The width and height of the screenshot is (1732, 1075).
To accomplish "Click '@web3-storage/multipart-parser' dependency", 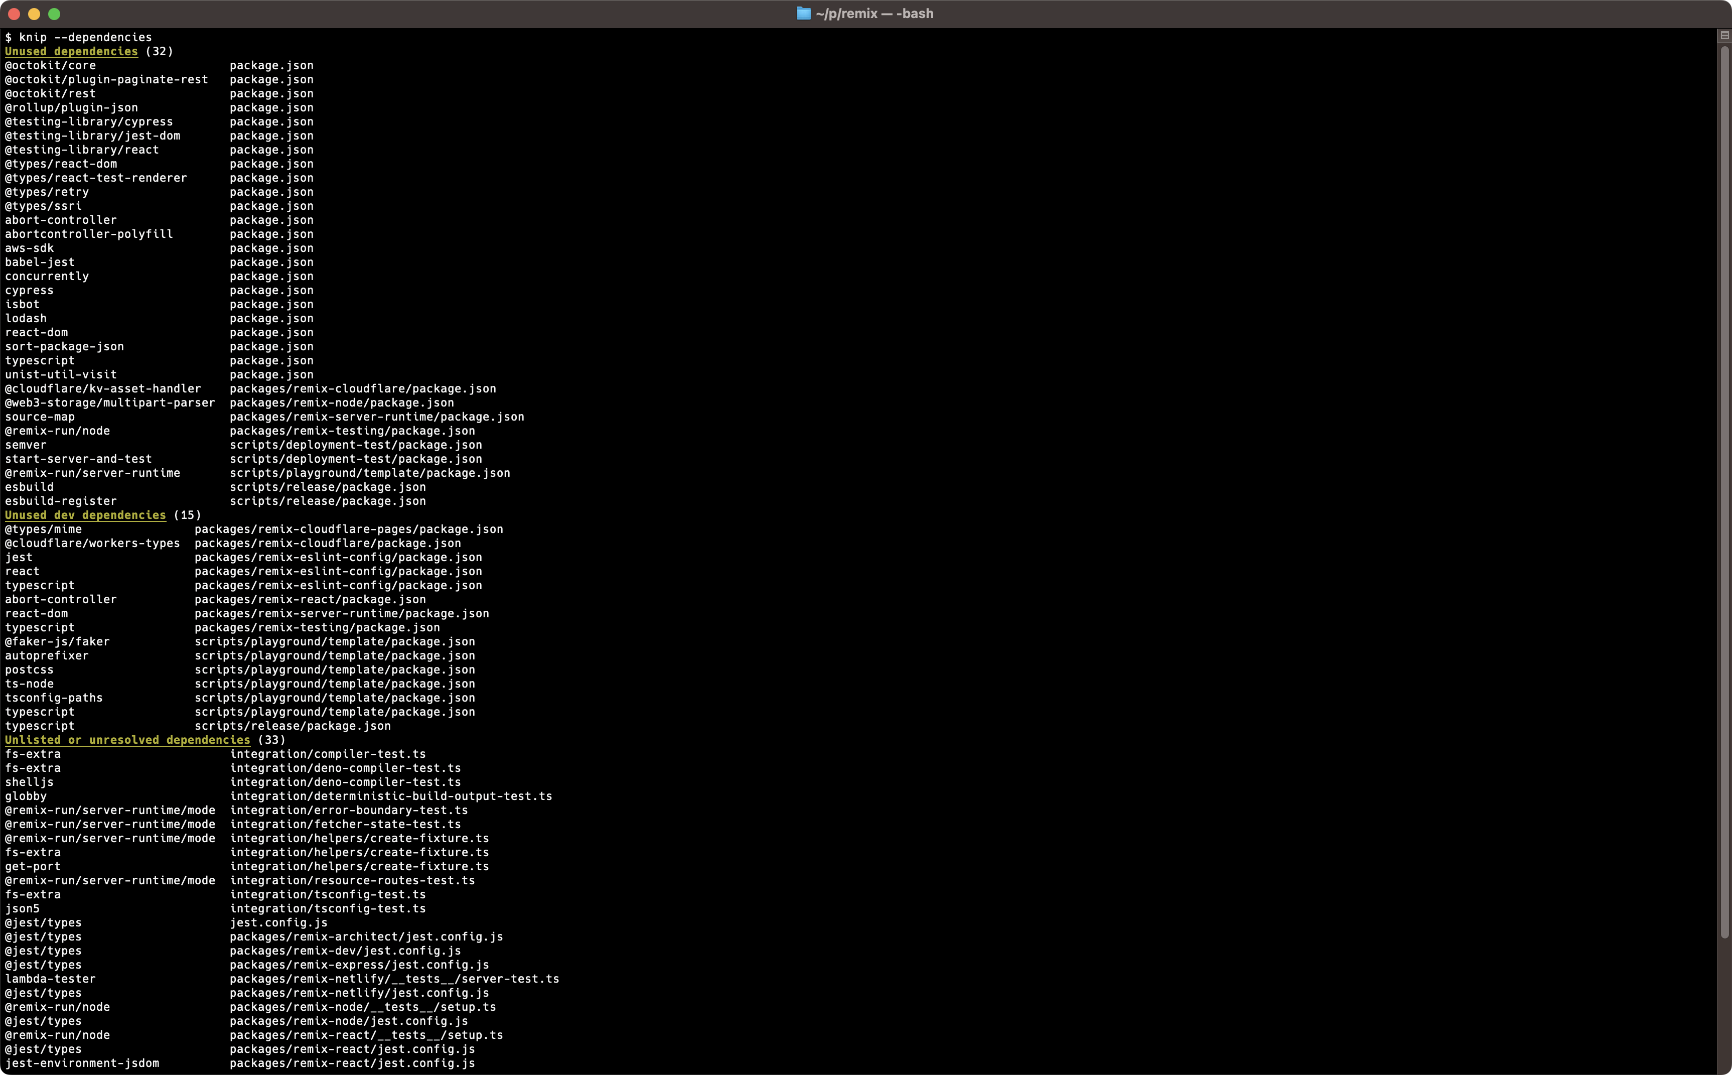I will [x=110, y=402].
